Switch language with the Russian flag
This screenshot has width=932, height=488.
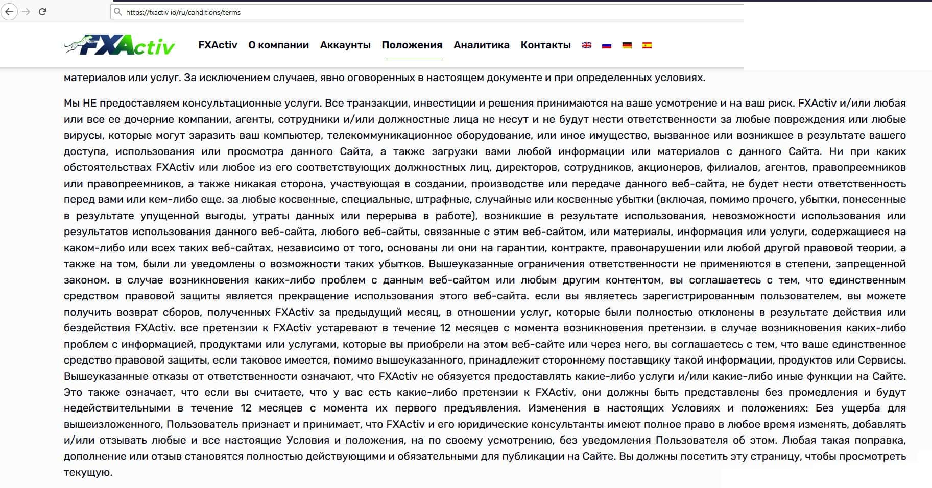(x=607, y=45)
